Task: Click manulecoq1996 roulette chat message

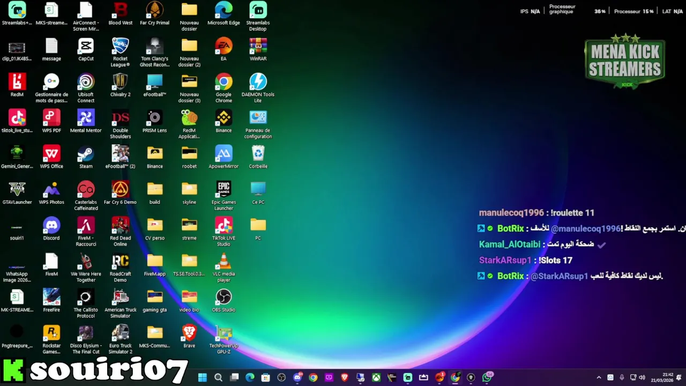Action: click(x=536, y=213)
